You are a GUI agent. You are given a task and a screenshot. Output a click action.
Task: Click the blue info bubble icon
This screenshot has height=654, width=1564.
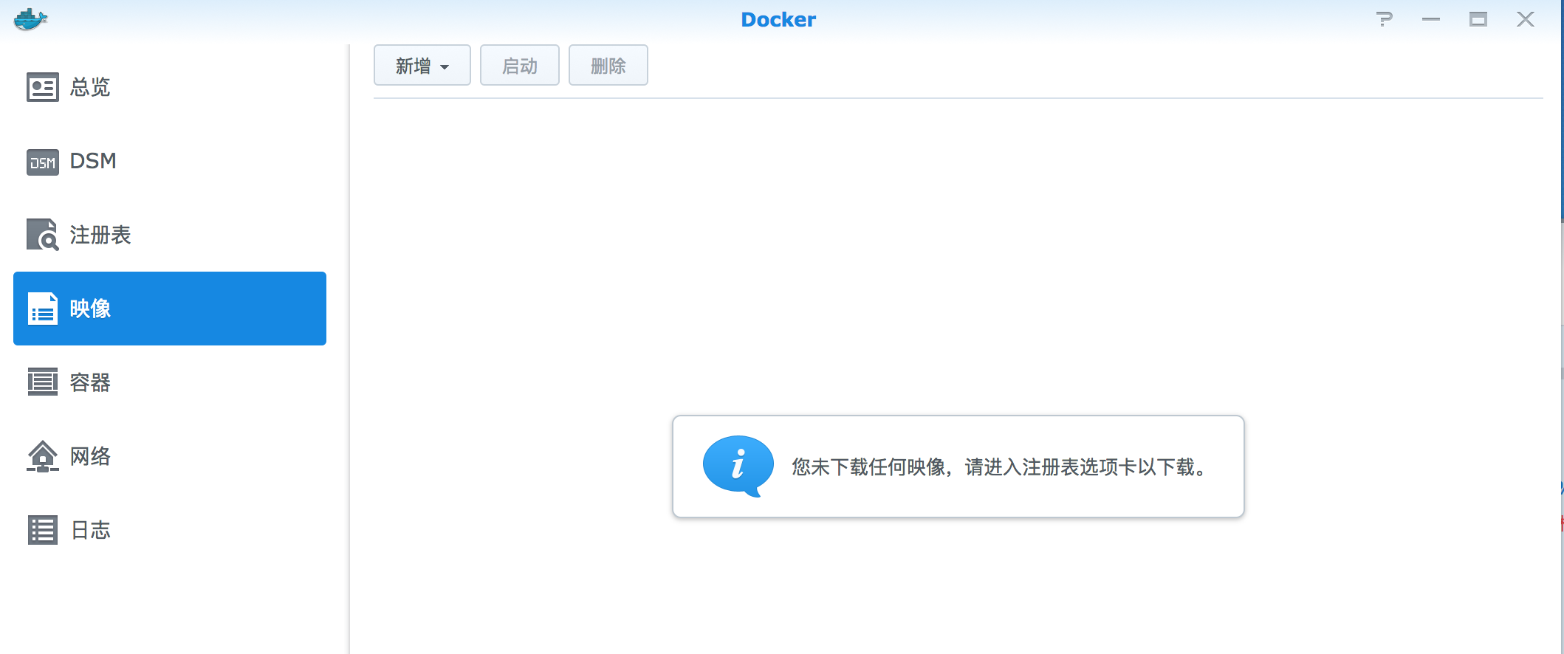738,466
